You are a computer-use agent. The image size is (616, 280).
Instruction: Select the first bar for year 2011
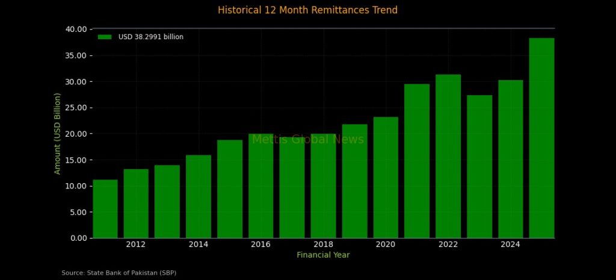tap(105, 209)
